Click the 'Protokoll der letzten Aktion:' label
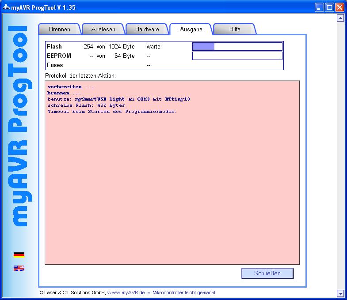The image size is (347, 300). (80, 75)
